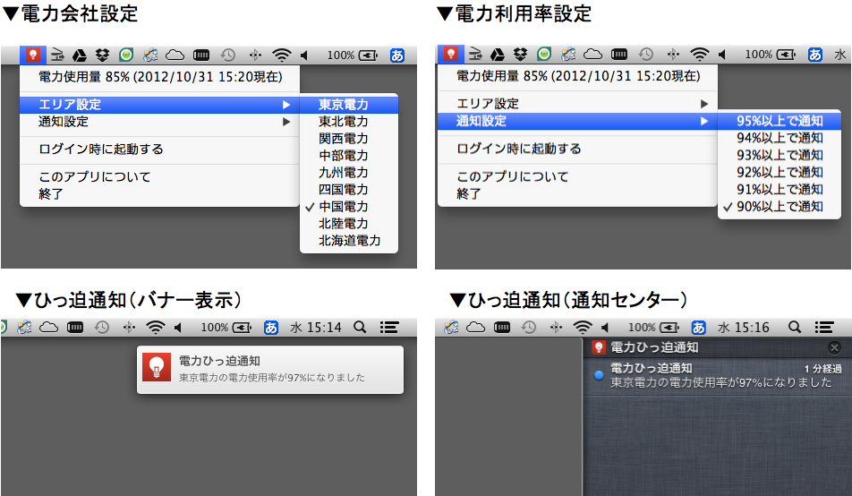852x496 pixels.
Task: Click the Spotlight magnifying glass icon
Action: point(360,328)
